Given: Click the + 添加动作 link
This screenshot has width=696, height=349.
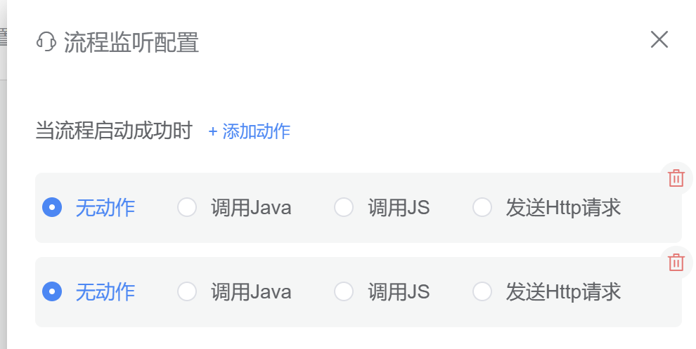Looking at the screenshot, I should coord(249,131).
